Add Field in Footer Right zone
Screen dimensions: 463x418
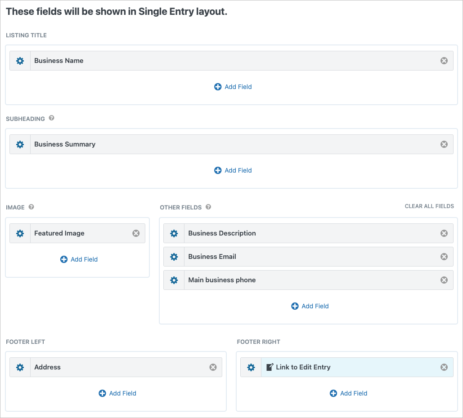pos(349,393)
